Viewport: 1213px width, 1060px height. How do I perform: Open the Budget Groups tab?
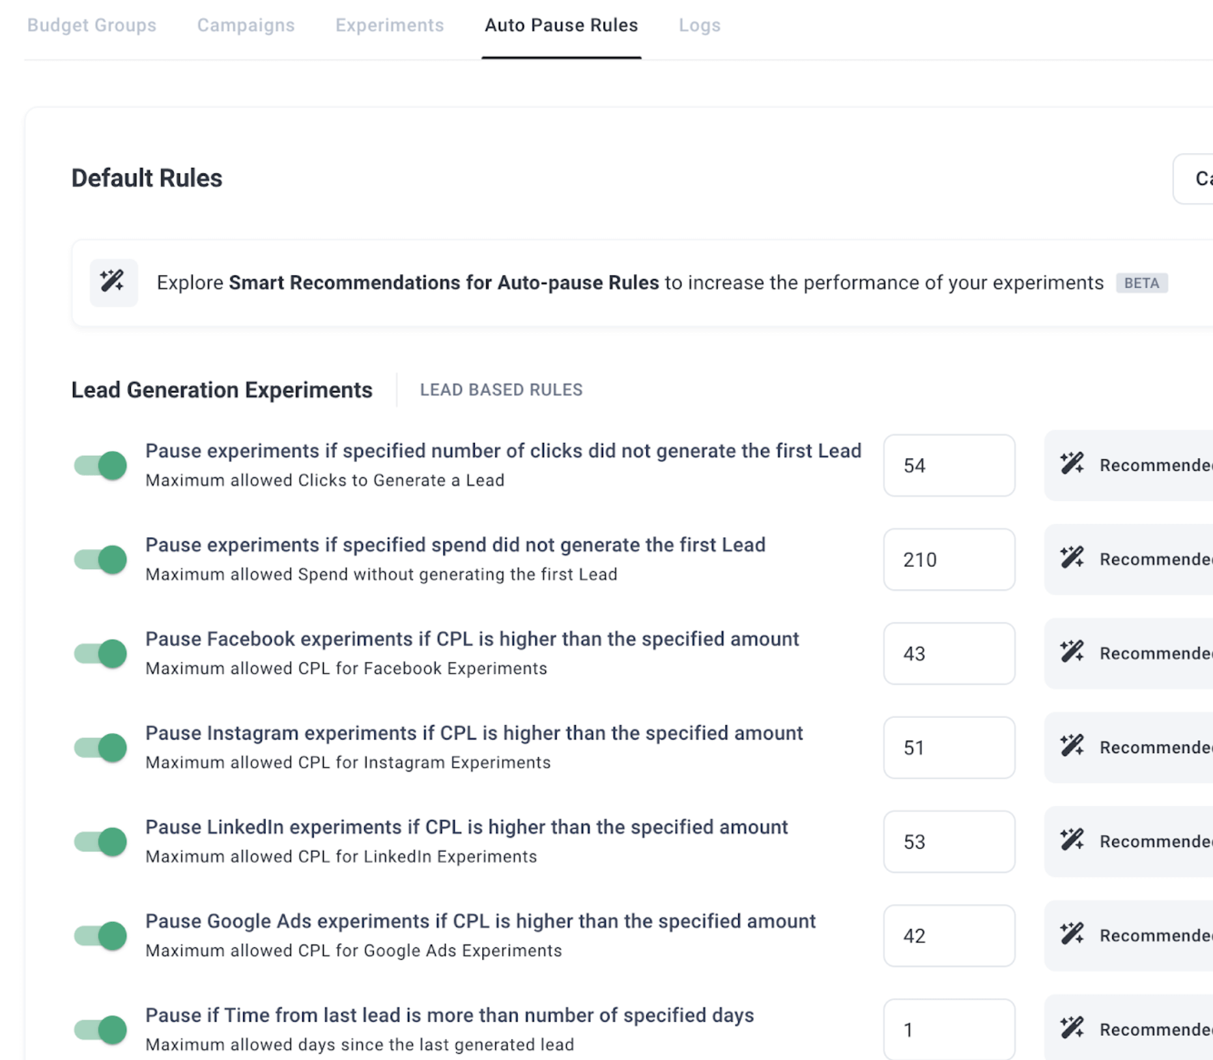click(92, 25)
